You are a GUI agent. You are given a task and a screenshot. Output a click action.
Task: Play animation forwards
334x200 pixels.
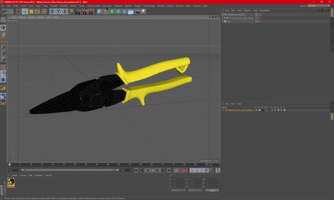(x=153, y=171)
